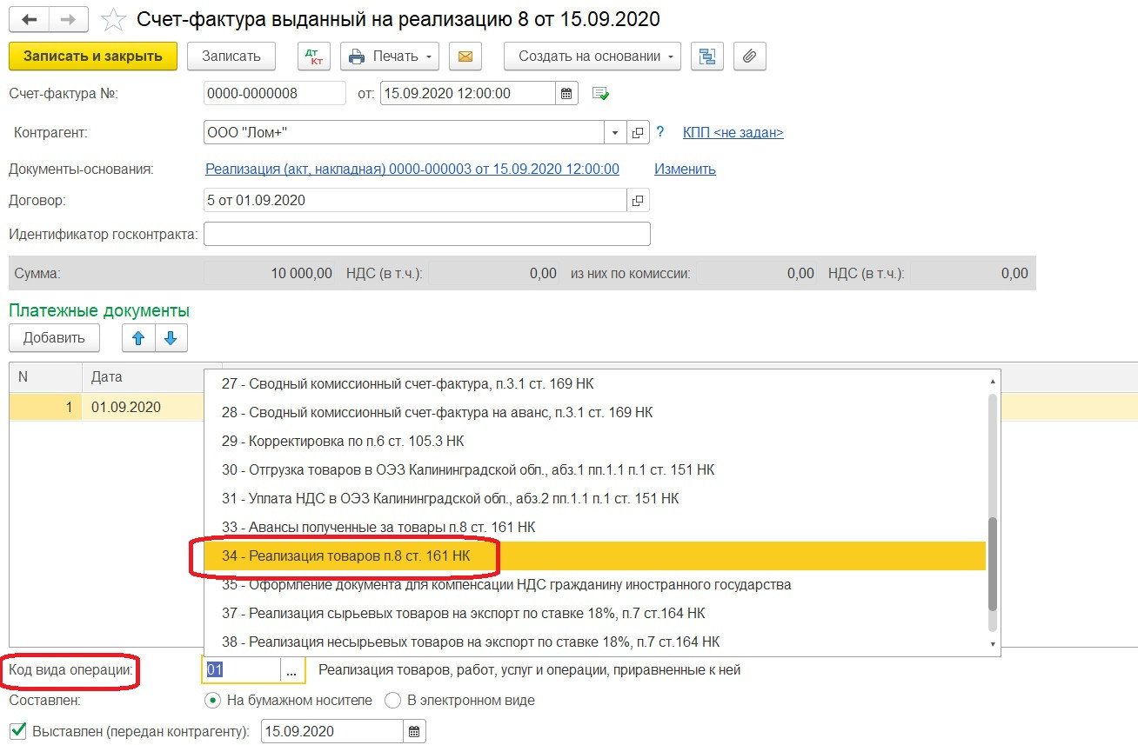Choose 27 - Сводный комиссионный счет-фактура
The width and height of the screenshot is (1138, 745).
pyautogui.click(x=595, y=383)
